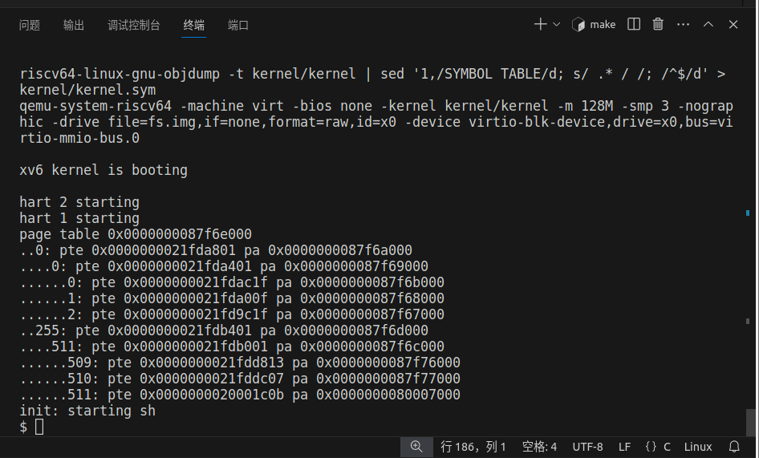Create a new terminal with plus icon

540,24
